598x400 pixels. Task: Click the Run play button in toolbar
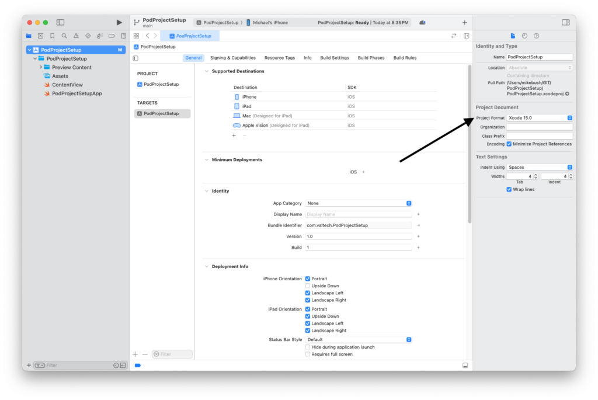pyautogui.click(x=119, y=23)
